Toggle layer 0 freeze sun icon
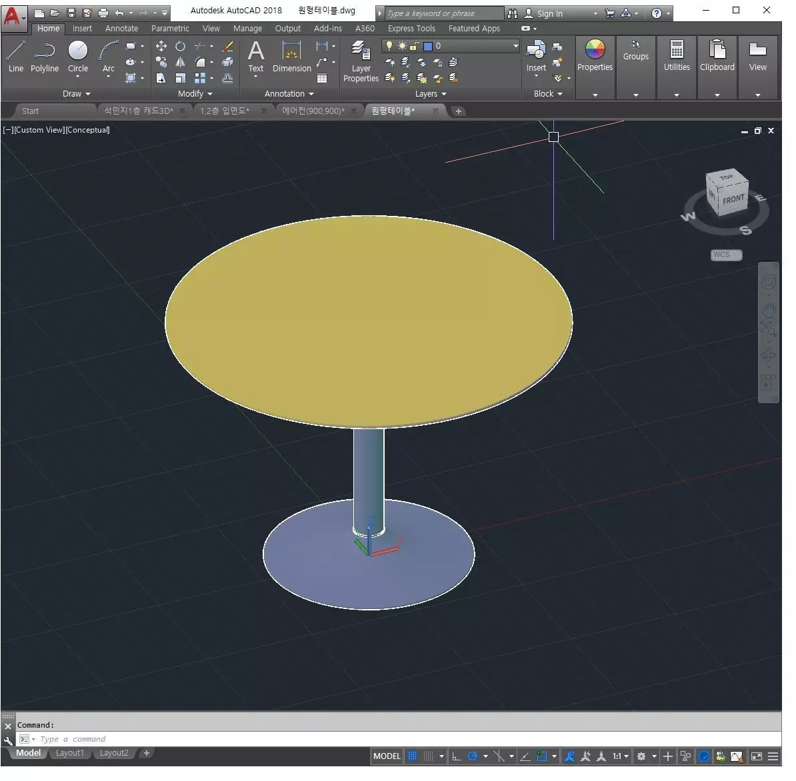Screen dimensions: 796x781 coord(402,46)
